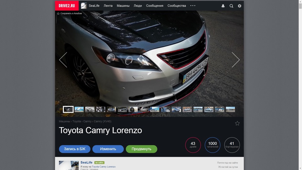Open the Сообщества menu item

point(176,6)
